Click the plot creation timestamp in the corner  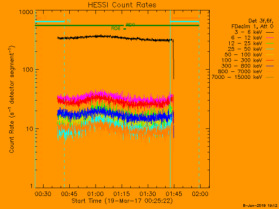260,206
